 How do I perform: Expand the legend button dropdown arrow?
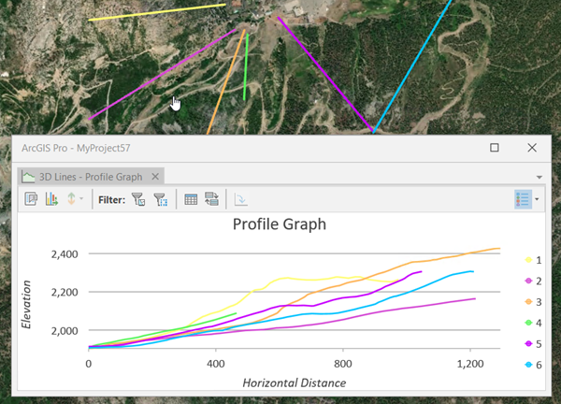click(x=537, y=199)
